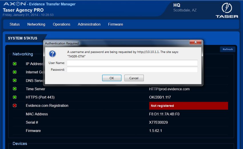Click the red Not registered status bar
The width and height of the screenshot is (243, 149).
188,106
